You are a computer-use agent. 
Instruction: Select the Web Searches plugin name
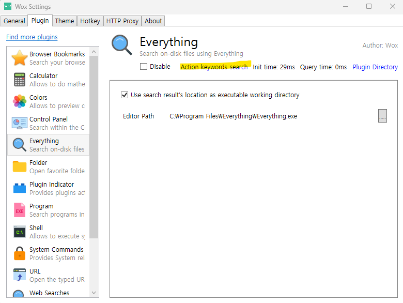(50, 293)
